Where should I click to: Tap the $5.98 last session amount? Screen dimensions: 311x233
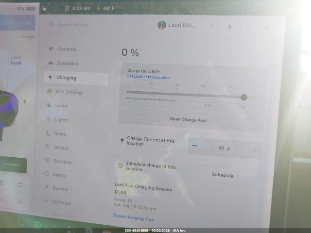[x=121, y=192]
